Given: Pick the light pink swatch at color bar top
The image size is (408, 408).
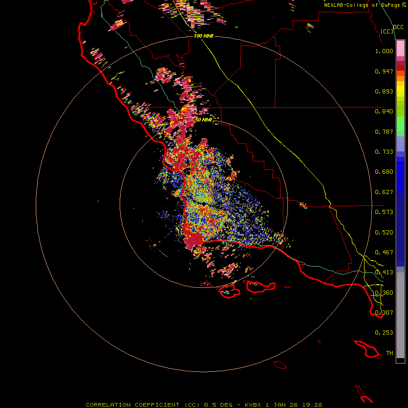Looking at the screenshot, I should 400,49.
